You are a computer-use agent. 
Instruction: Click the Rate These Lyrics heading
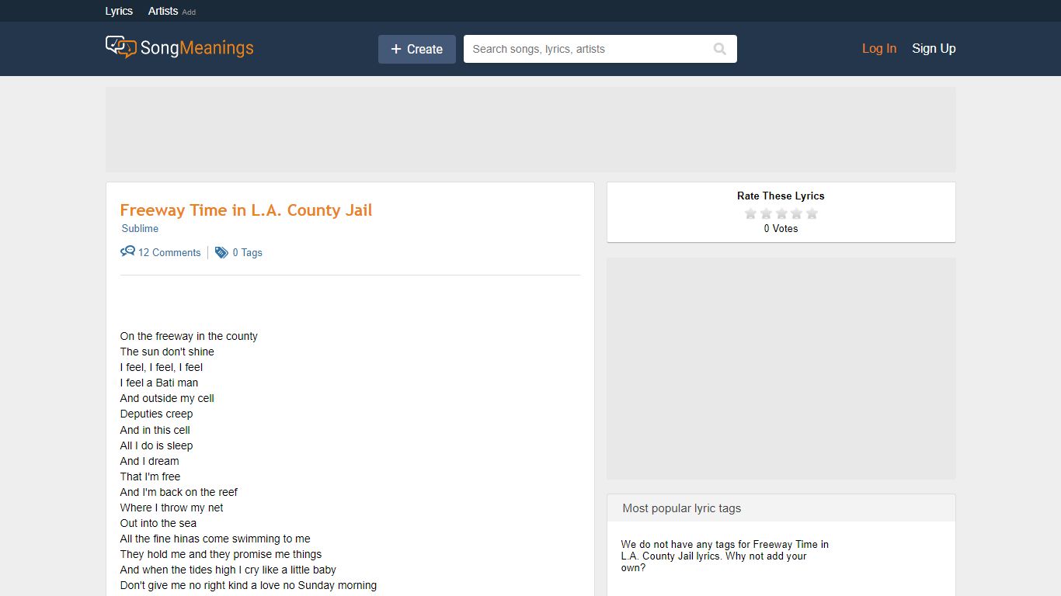pos(781,196)
